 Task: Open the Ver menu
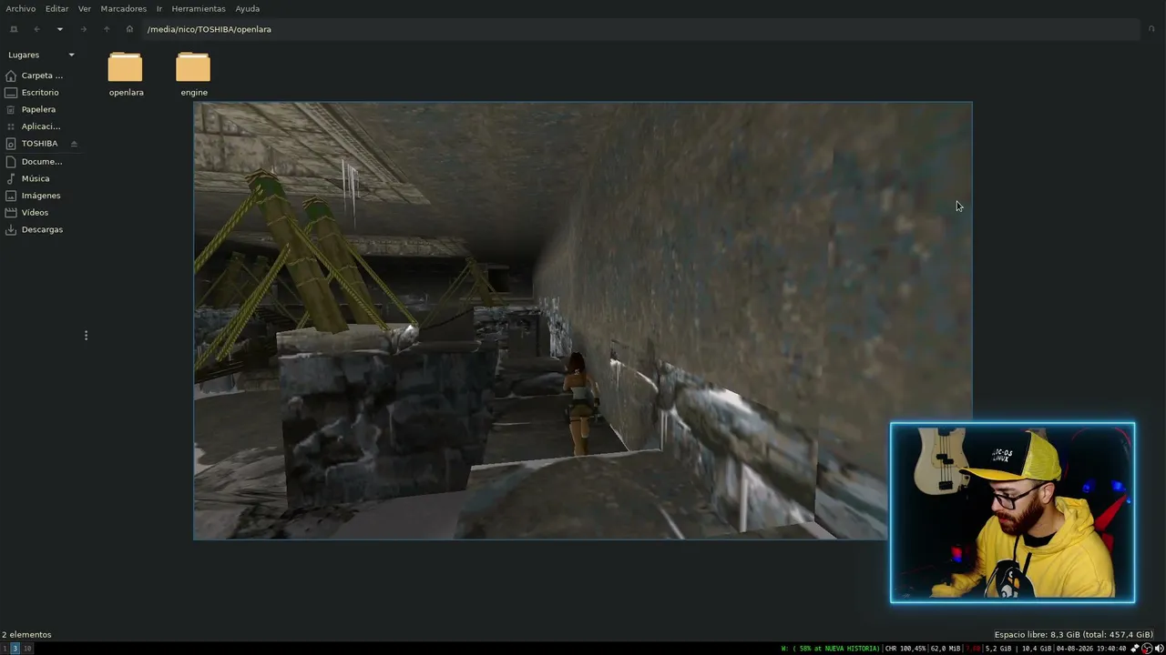[x=85, y=8]
